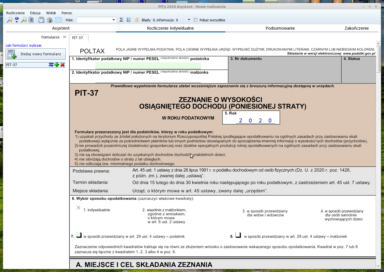Click the printer icon in toolbar
Screen dimensions: 384x272
point(50,20)
